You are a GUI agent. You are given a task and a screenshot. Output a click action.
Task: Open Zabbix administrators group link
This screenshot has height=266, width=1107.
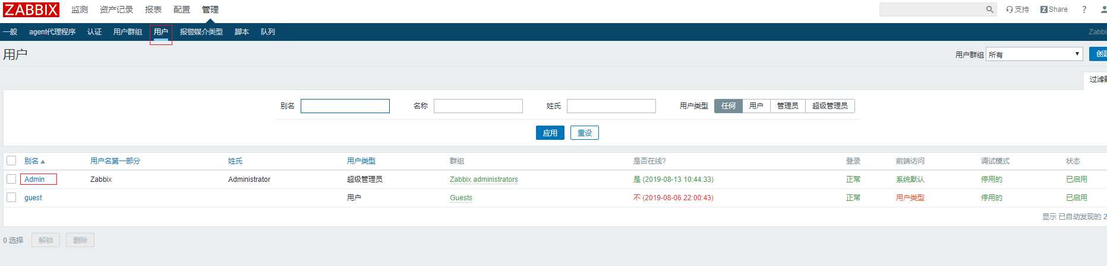pos(484,180)
